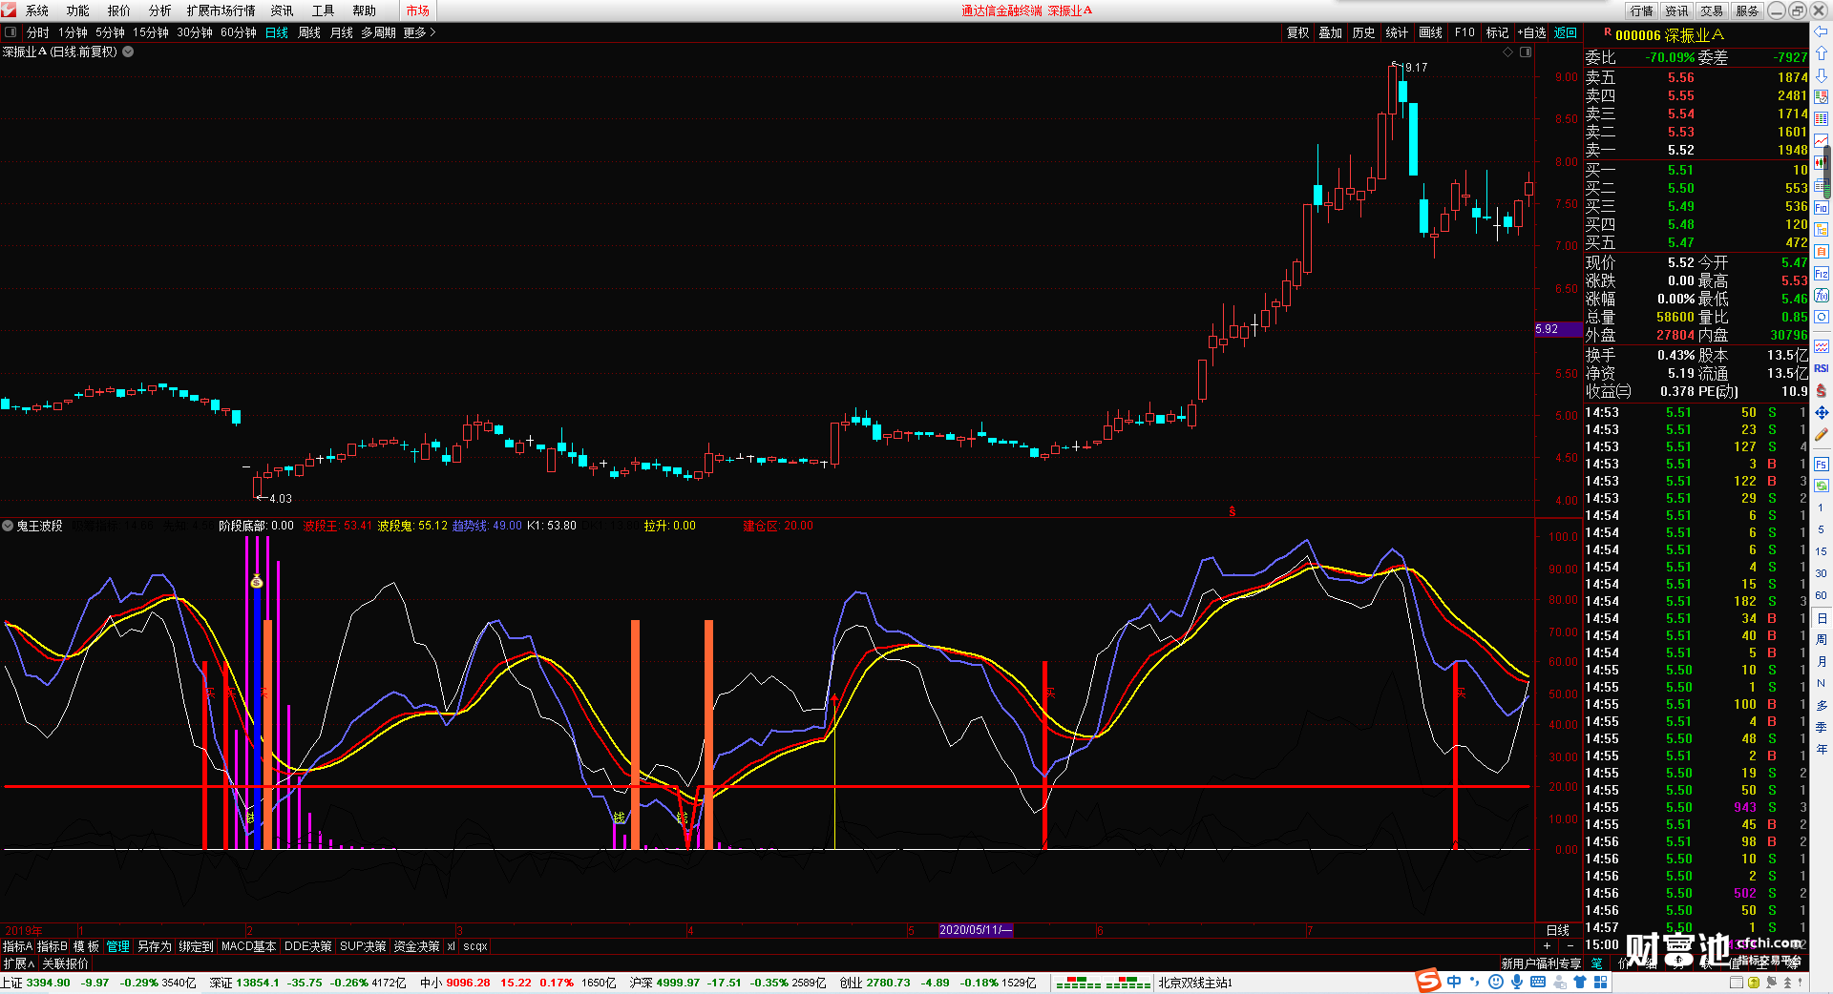Open the 功能 menu

pos(78,10)
